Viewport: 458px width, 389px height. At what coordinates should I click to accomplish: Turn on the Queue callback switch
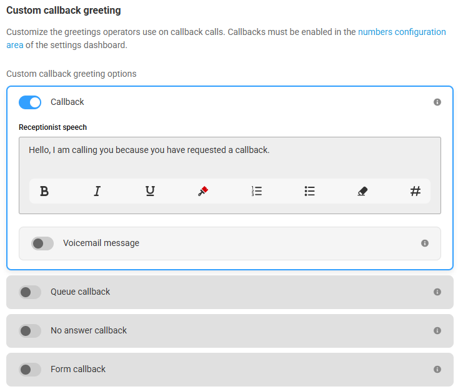coord(30,292)
